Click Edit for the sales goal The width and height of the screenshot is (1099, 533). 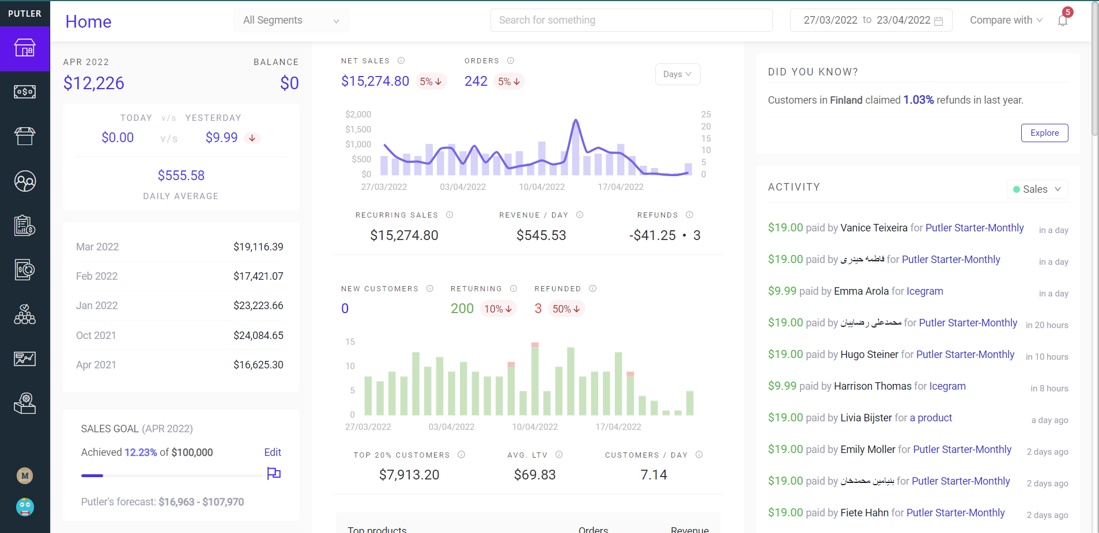coord(273,452)
